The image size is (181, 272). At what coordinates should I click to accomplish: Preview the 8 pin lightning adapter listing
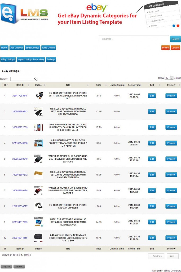point(171,143)
